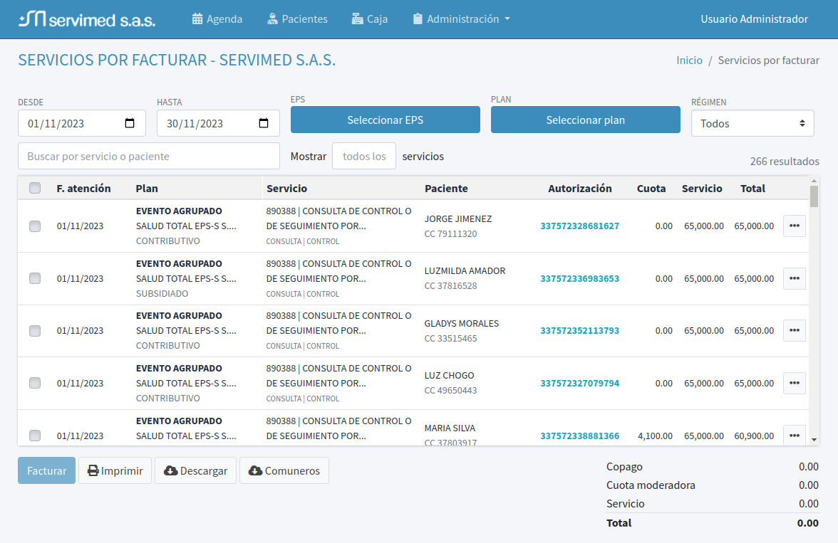Expand the Régimen dropdown showing Todos
This screenshot has width=838, height=543.
[752, 123]
